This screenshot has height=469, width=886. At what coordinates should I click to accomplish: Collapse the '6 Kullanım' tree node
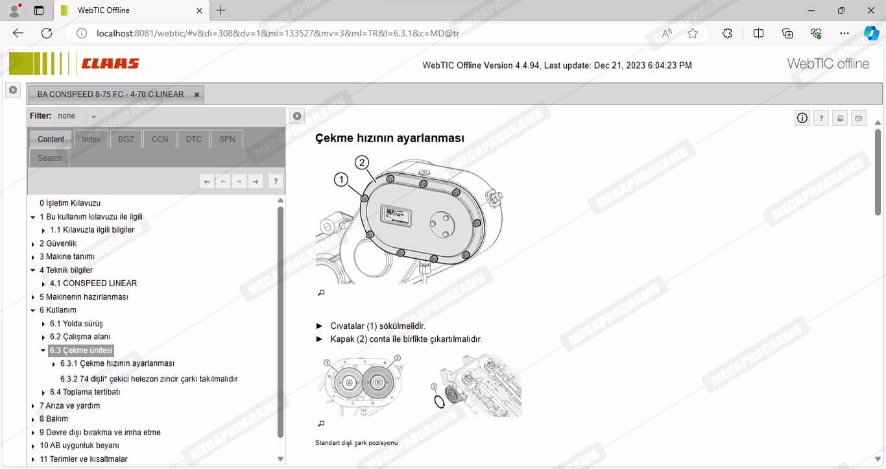coord(33,311)
